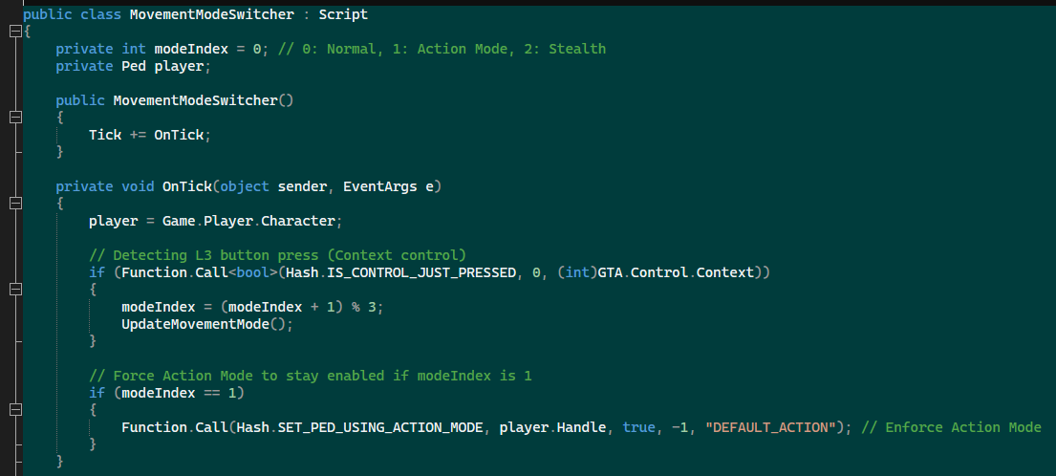Collapse the MovementModeSwitcher class block
The height and width of the screenshot is (476, 1056).
pos(14,32)
